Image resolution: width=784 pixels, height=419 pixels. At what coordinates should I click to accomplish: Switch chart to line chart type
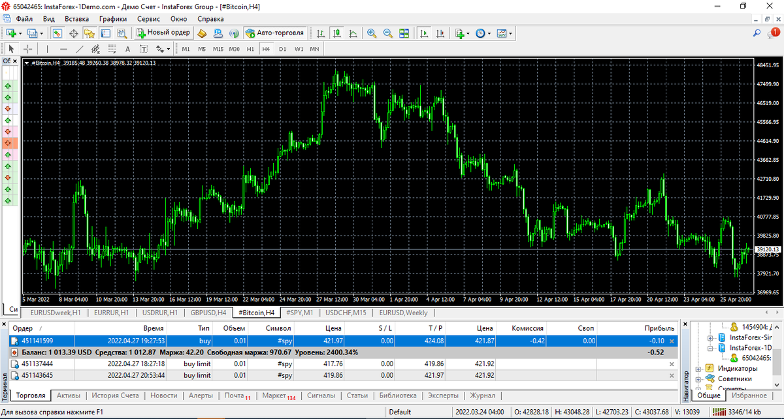(353, 33)
